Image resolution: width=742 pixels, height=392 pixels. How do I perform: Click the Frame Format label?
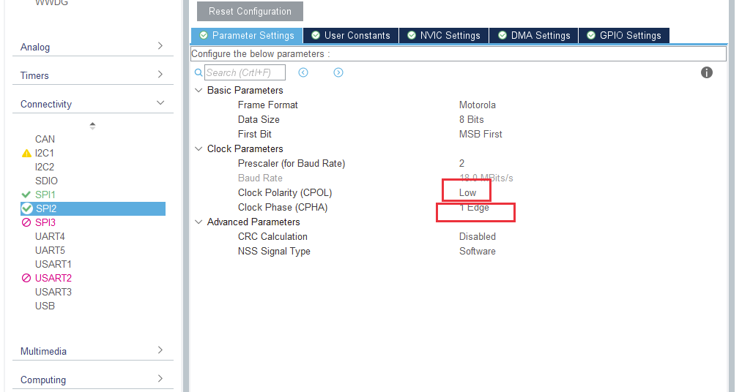(x=268, y=105)
